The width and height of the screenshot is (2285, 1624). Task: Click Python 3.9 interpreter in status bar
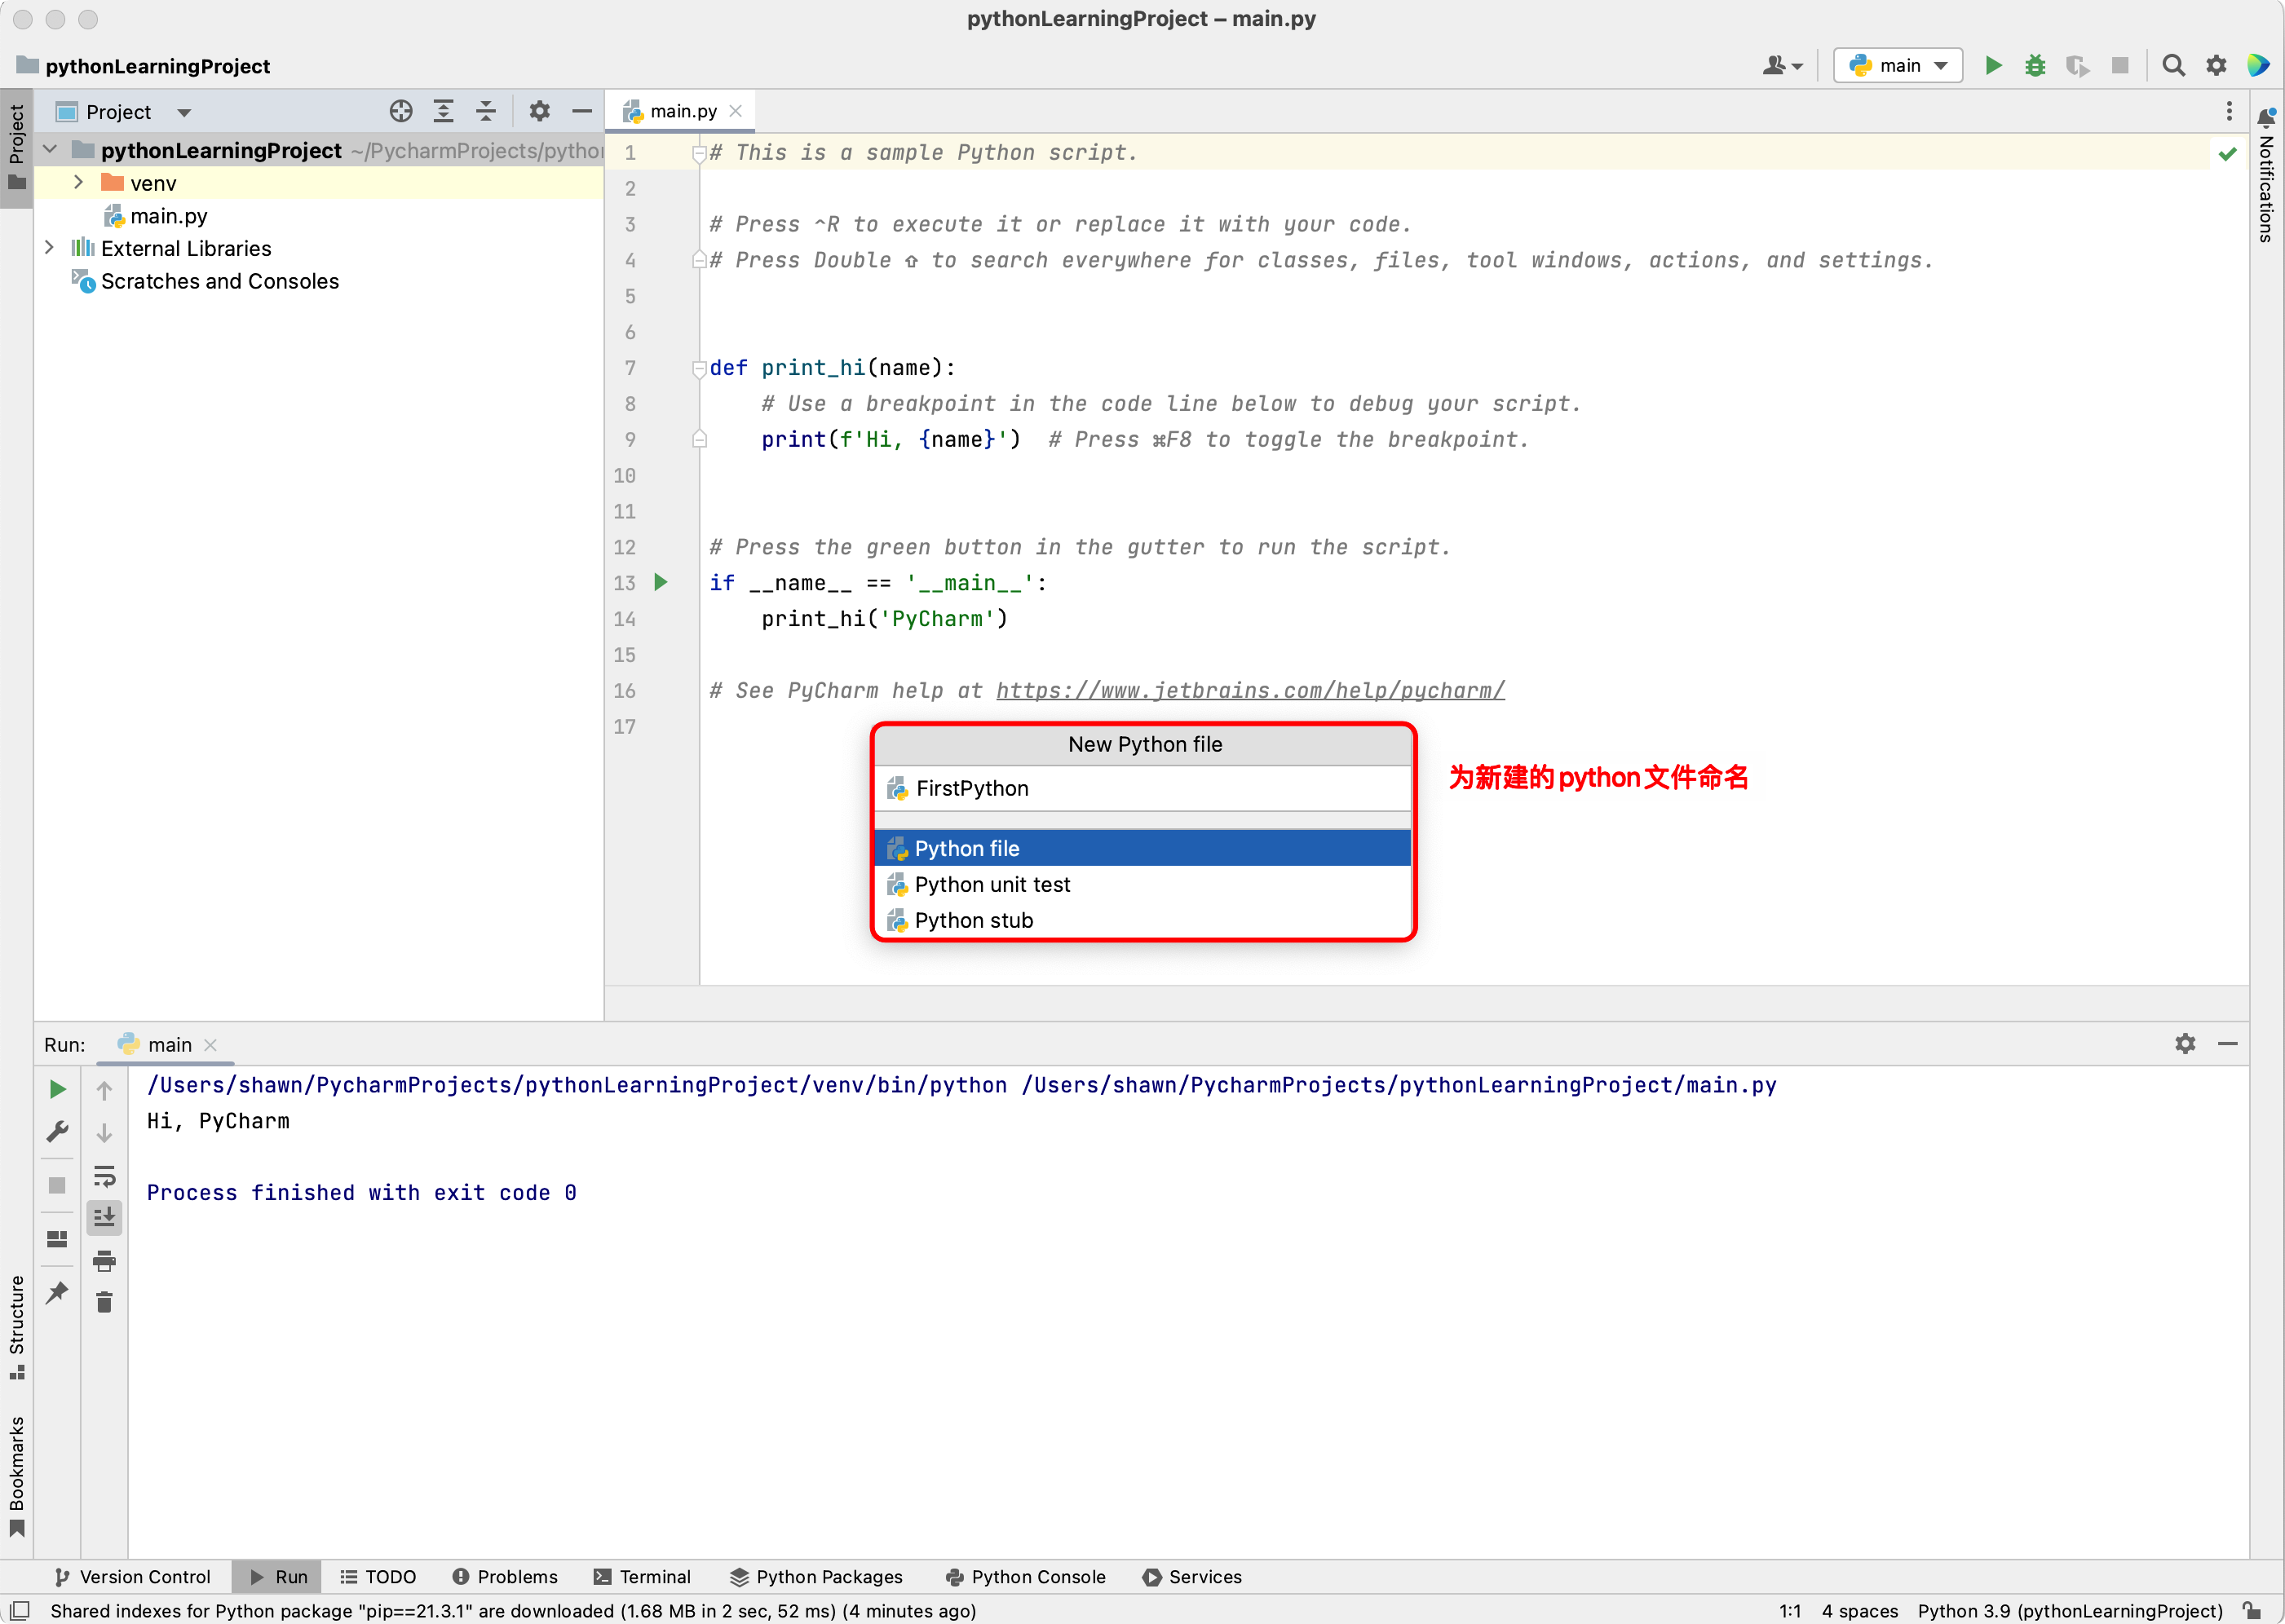click(x=2069, y=1611)
